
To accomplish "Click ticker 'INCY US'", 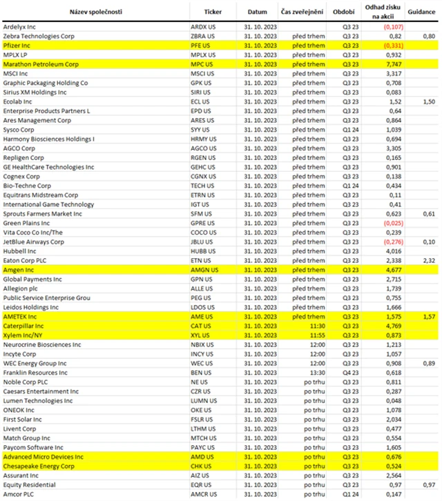I will pyautogui.click(x=202, y=354).
